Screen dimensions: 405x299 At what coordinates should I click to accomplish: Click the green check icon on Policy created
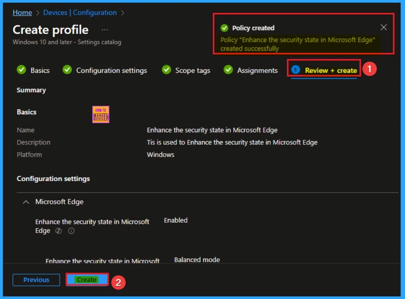(224, 28)
